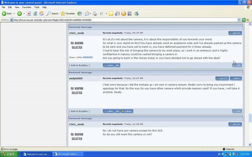The image size is (252, 157).
Task: Open the Tools menu
Action: [x=37, y=7]
